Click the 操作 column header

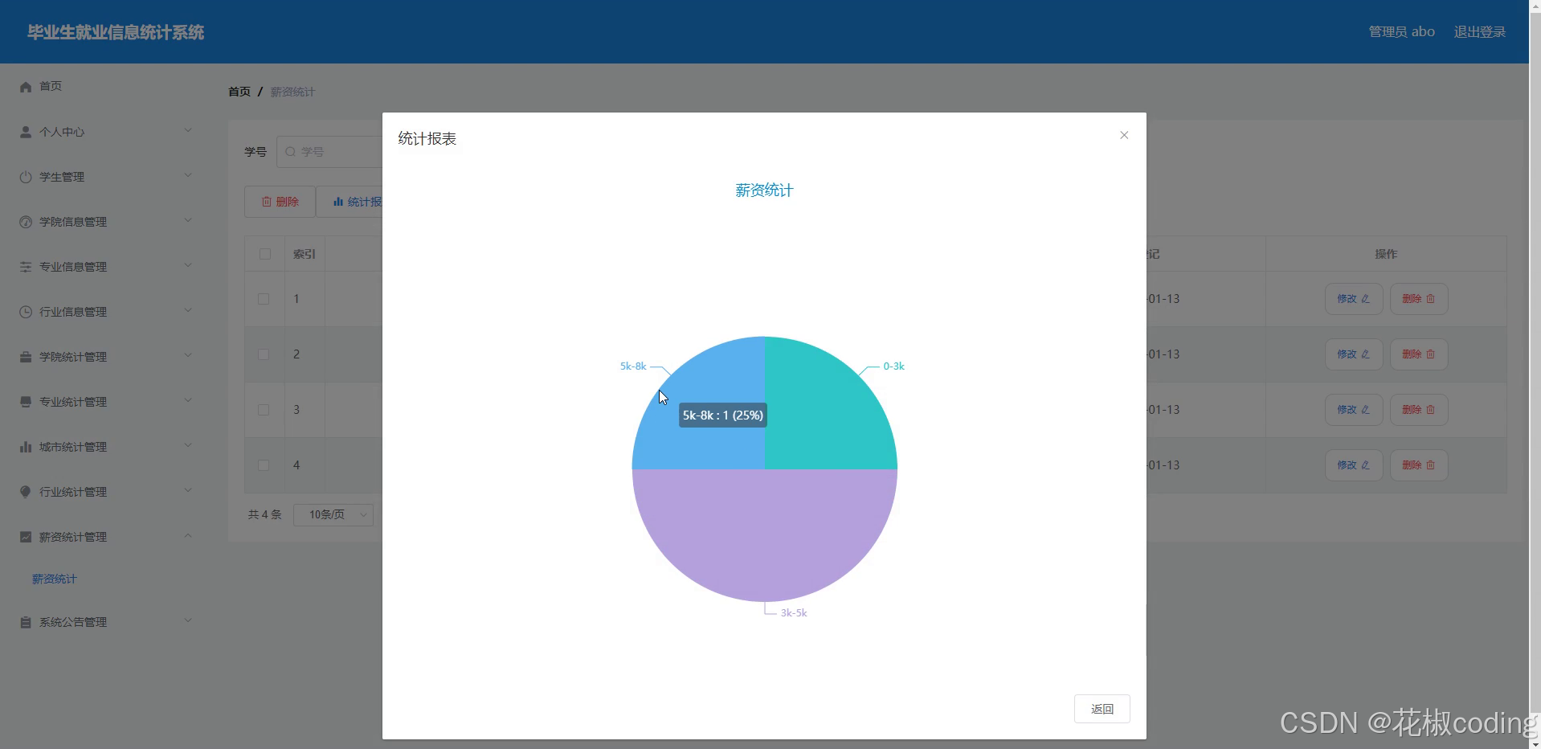point(1386,254)
